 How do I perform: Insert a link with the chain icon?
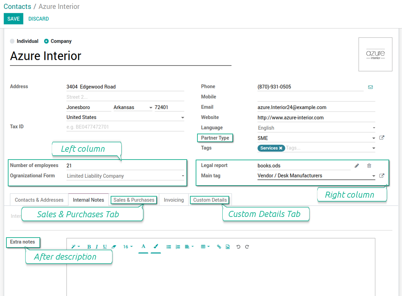pyautogui.click(x=219, y=247)
